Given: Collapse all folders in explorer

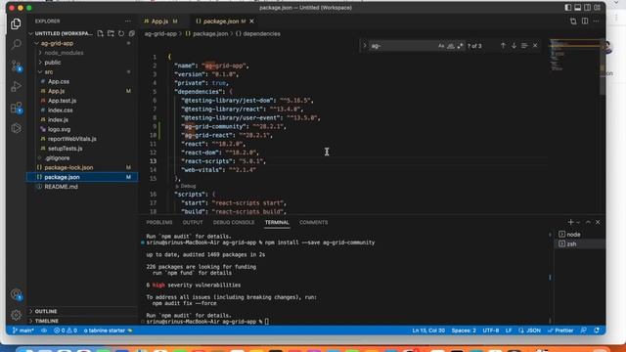Looking at the screenshot, I should 131,33.
